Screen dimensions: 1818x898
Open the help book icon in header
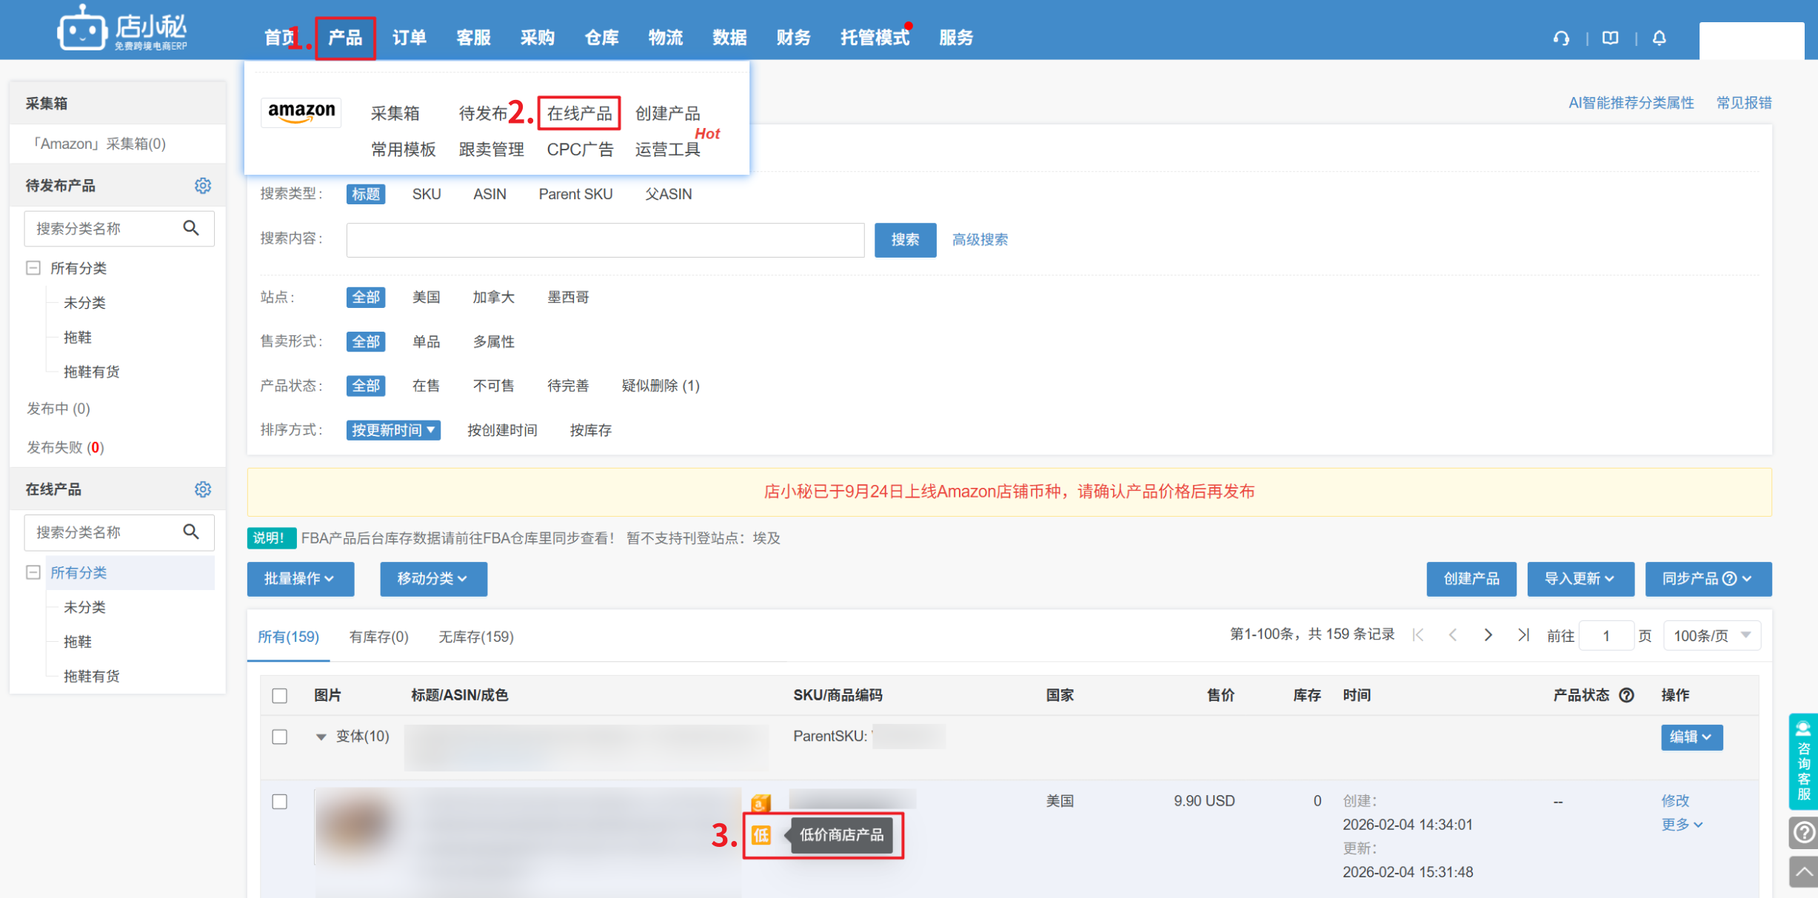pyautogui.click(x=1610, y=38)
